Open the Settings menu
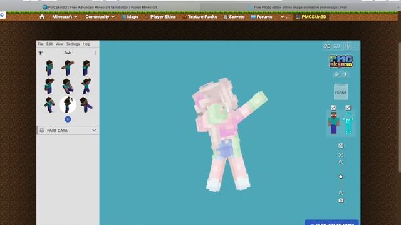The width and height of the screenshot is (401, 225). (x=73, y=44)
